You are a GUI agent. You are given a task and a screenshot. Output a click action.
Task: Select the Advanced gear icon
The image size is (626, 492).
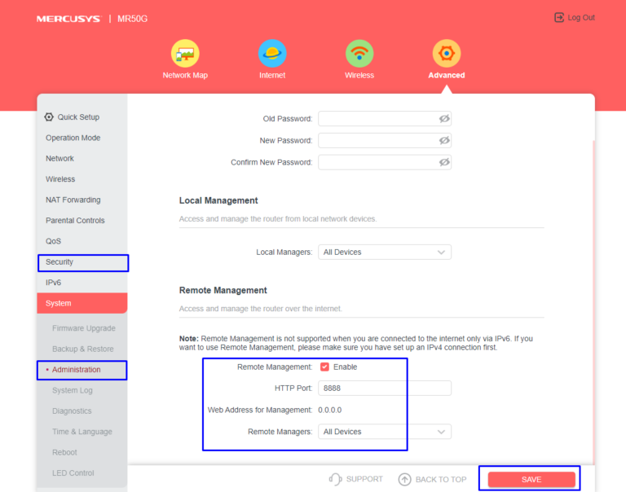point(447,54)
